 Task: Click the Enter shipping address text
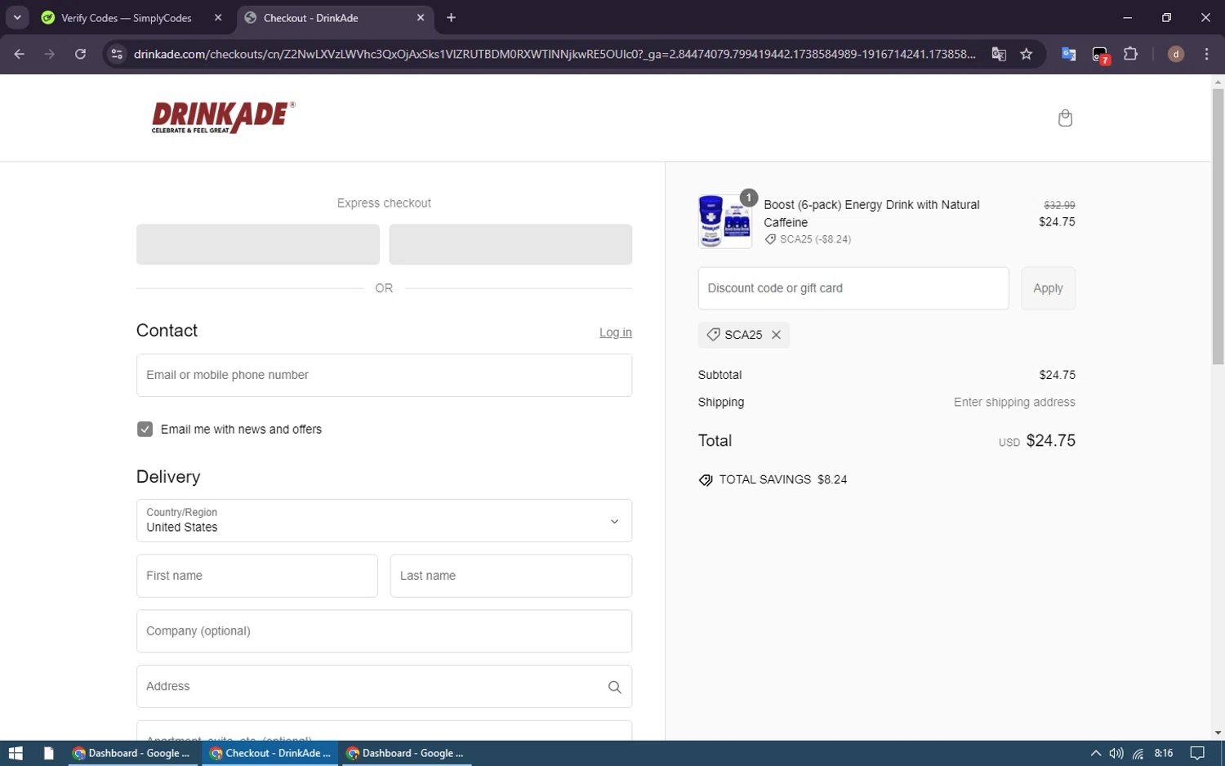coord(1014,402)
